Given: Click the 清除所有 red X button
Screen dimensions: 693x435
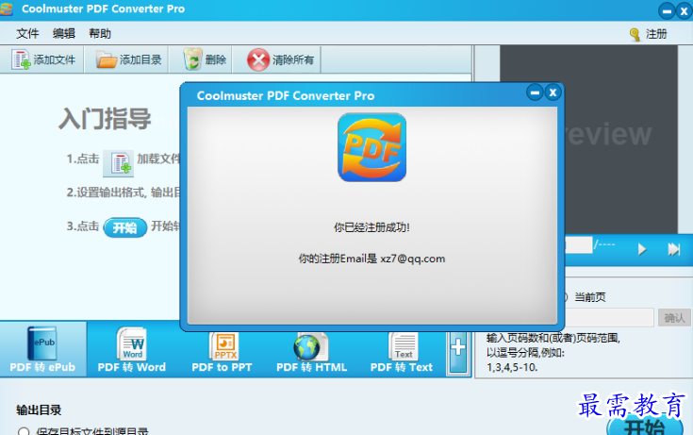Looking at the screenshot, I should click(x=281, y=59).
